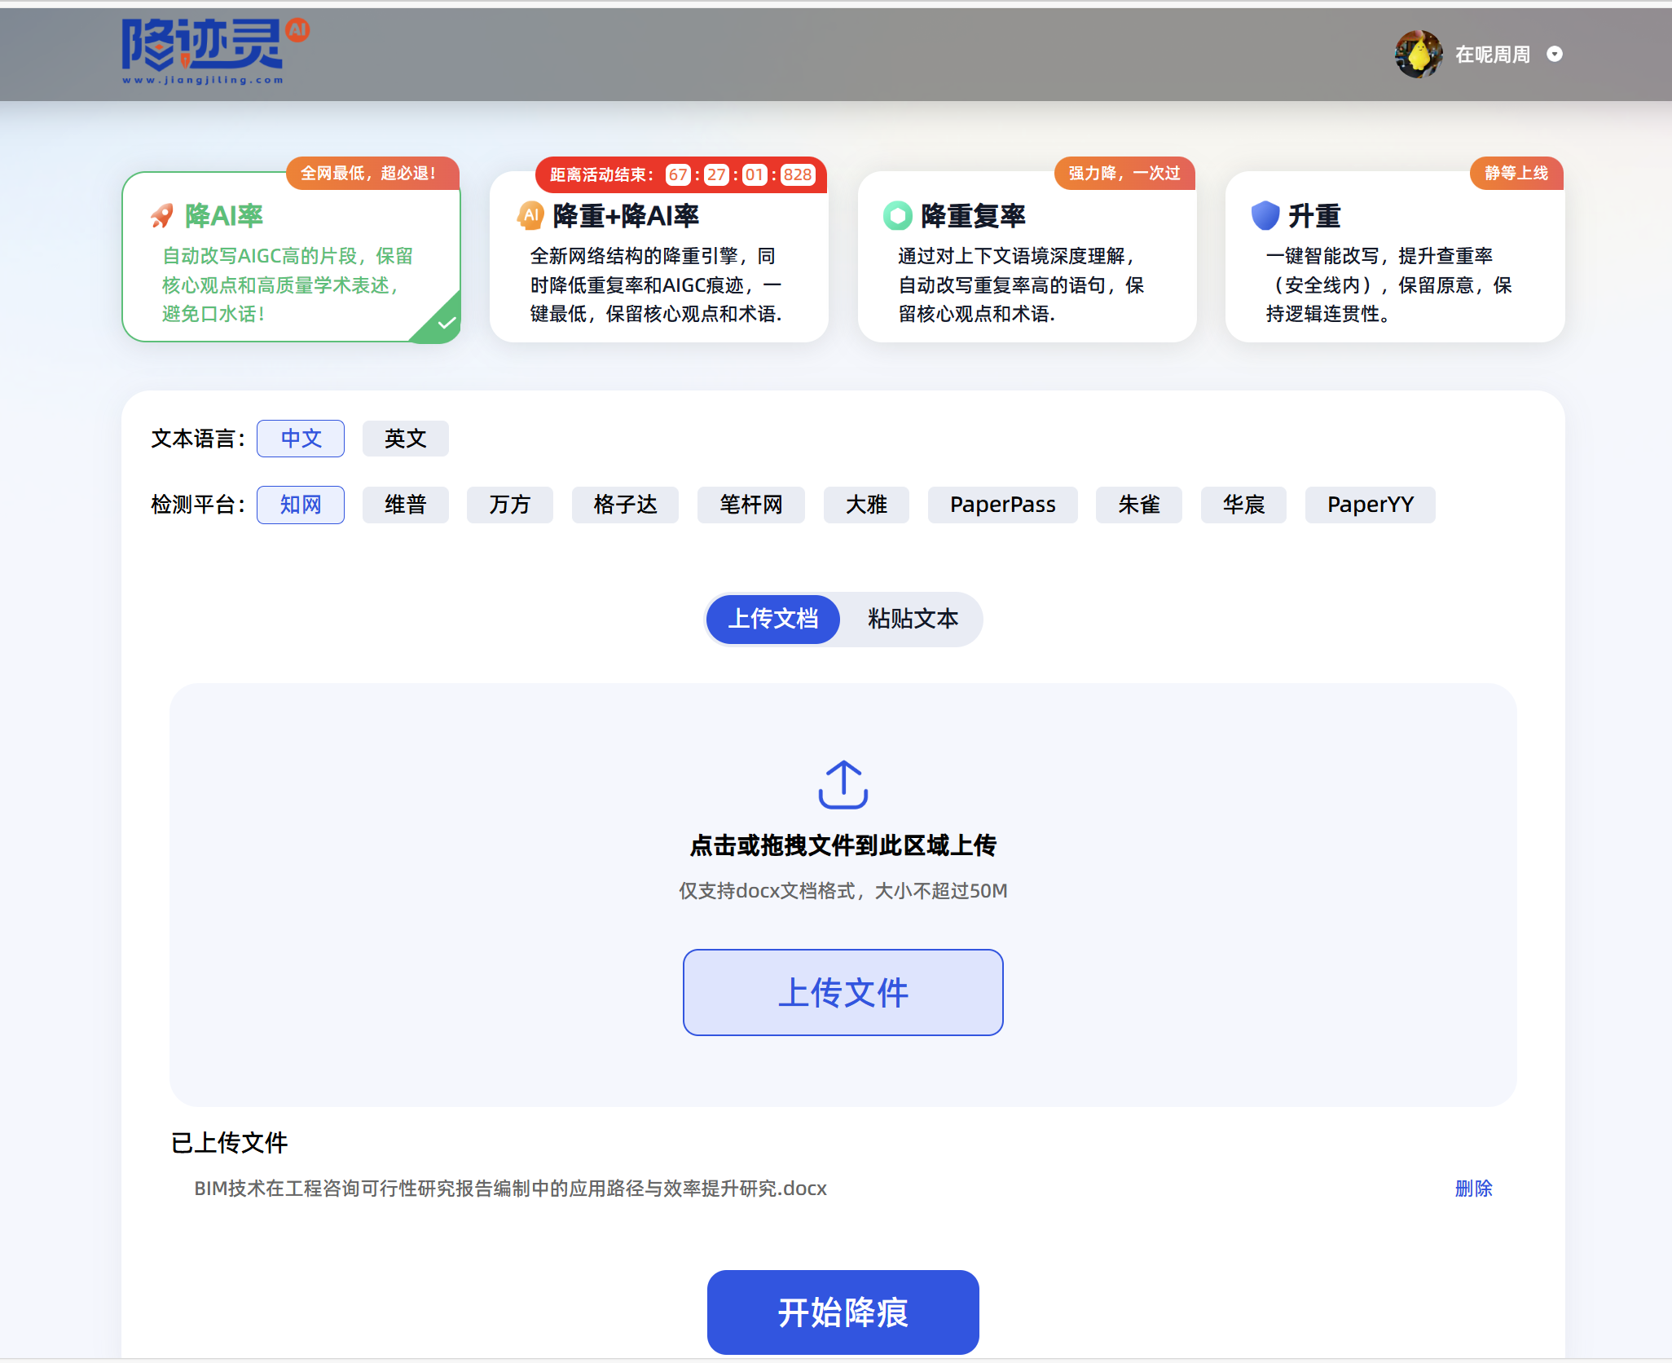Click the blue shield icon on 升重 card
Screen dimensions: 1672x1363
click(1265, 216)
